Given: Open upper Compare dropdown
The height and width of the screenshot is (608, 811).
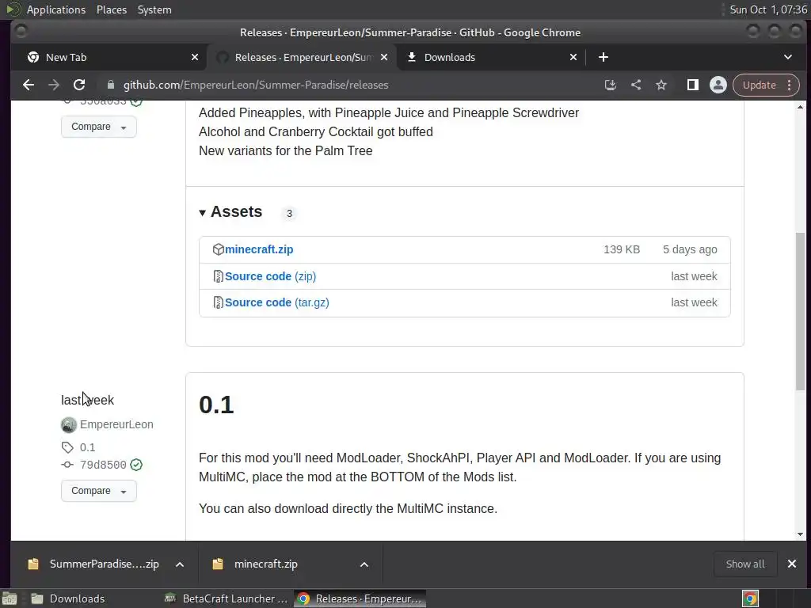Looking at the screenshot, I should 99,127.
